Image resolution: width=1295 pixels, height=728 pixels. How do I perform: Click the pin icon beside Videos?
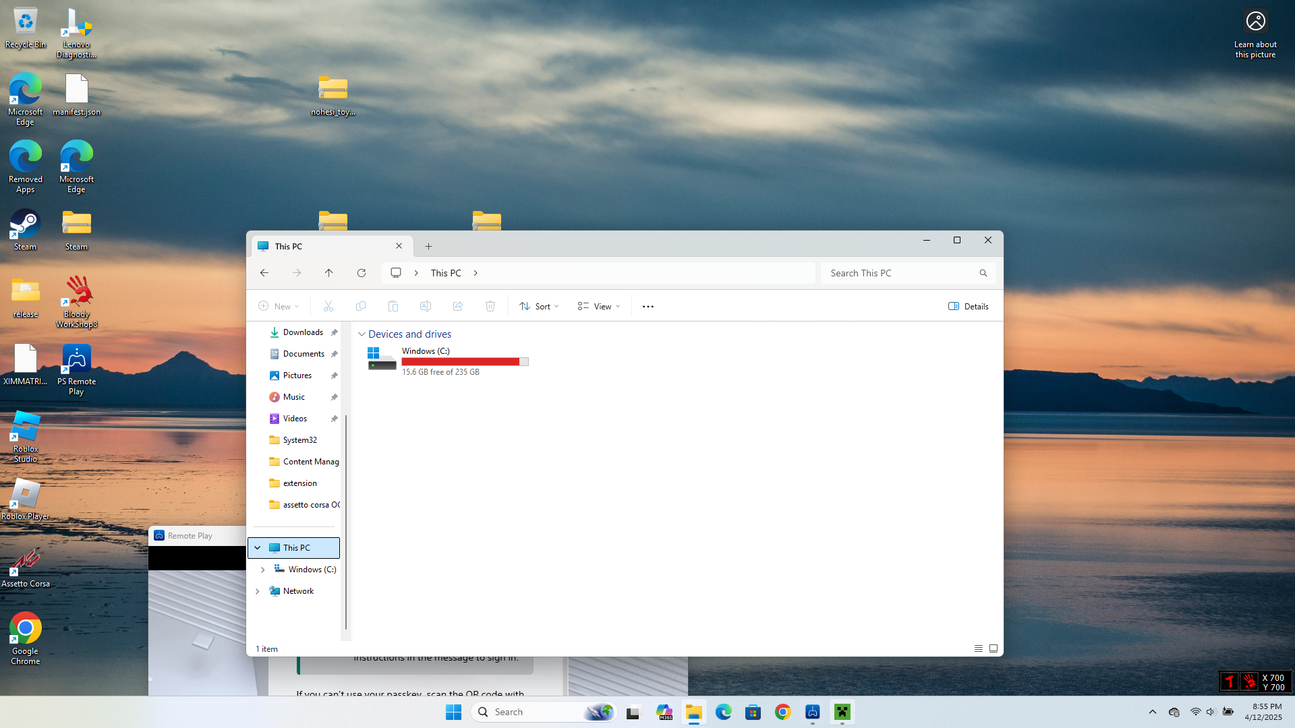pyautogui.click(x=335, y=419)
